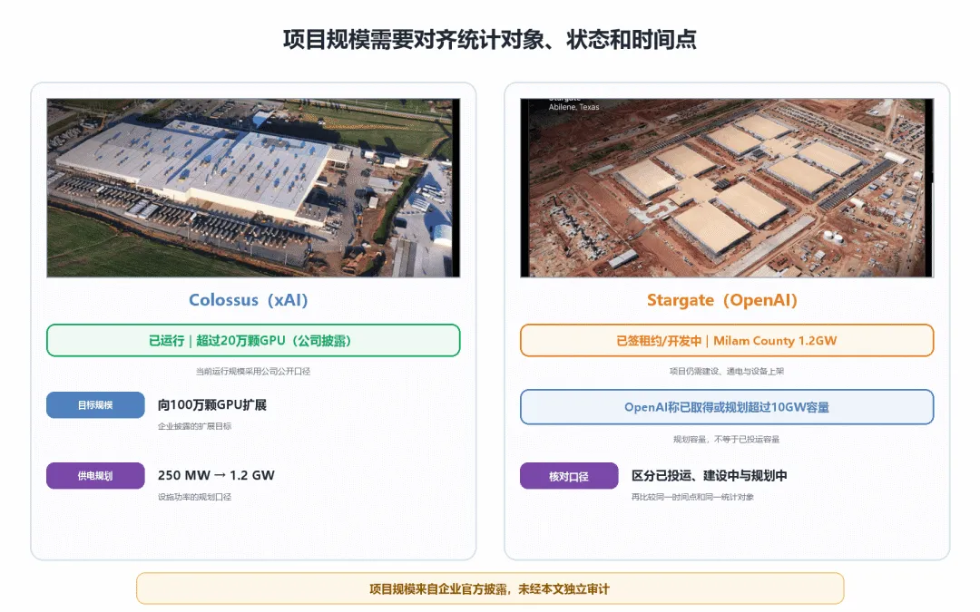Click the purple 核对口径 tag
The width and height of the screenshot is (980, 612).
[x=569, y=476]
